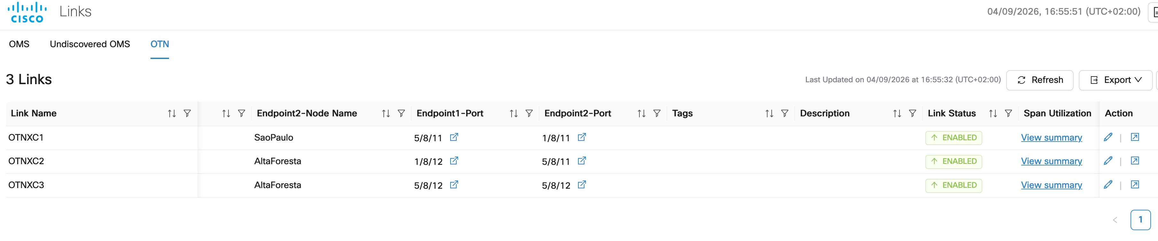Expand the Export dropdown
The width and height of the screenshot is (1158, 241).
1115,80
